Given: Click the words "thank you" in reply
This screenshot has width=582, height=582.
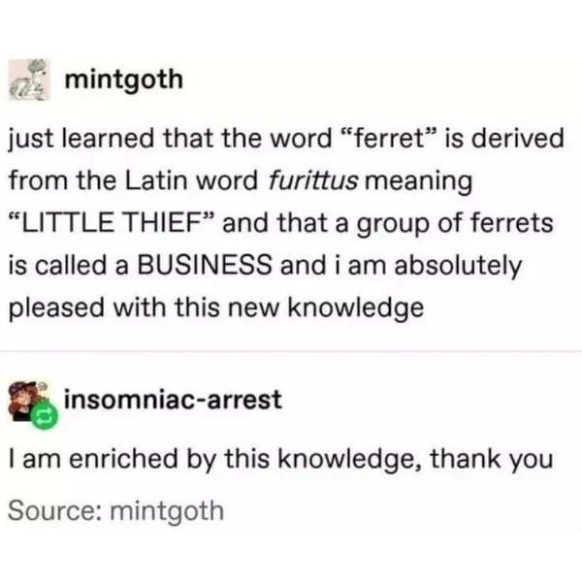Looking at the screenshot, I should coord(492,460).
